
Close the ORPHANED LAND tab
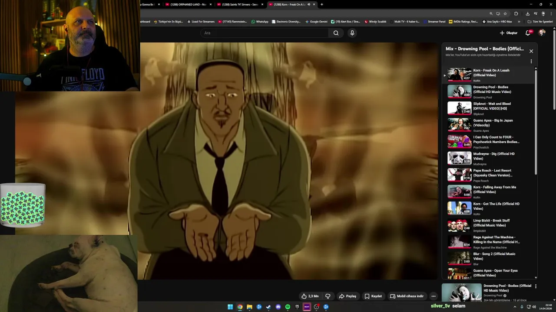coord(211,4)
